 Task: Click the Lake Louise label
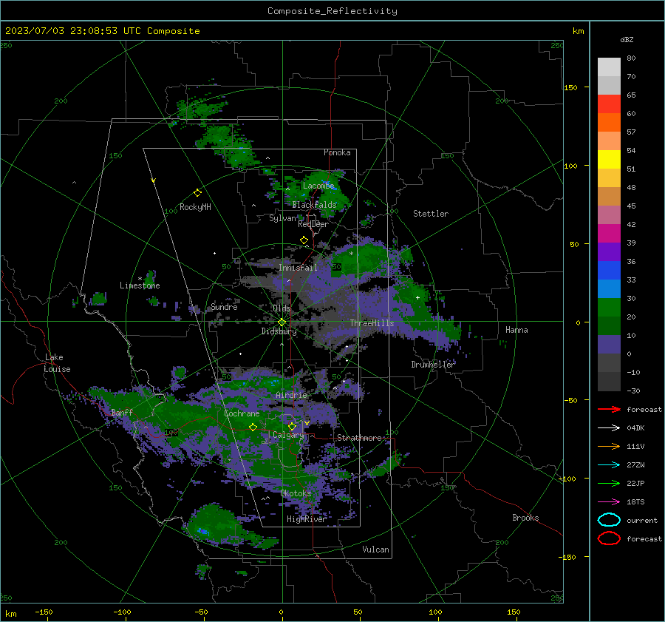[x=57, y=363]
